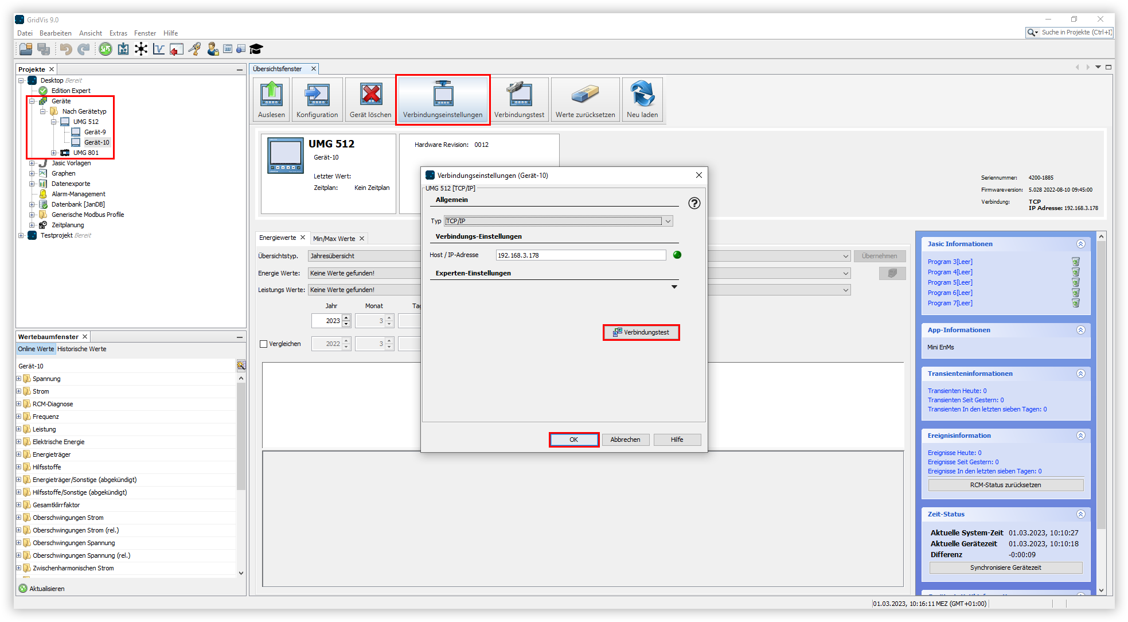1128x622 pixels.
Task: Enable the Vergleichen checkbox
Action: tap(264, 343)
